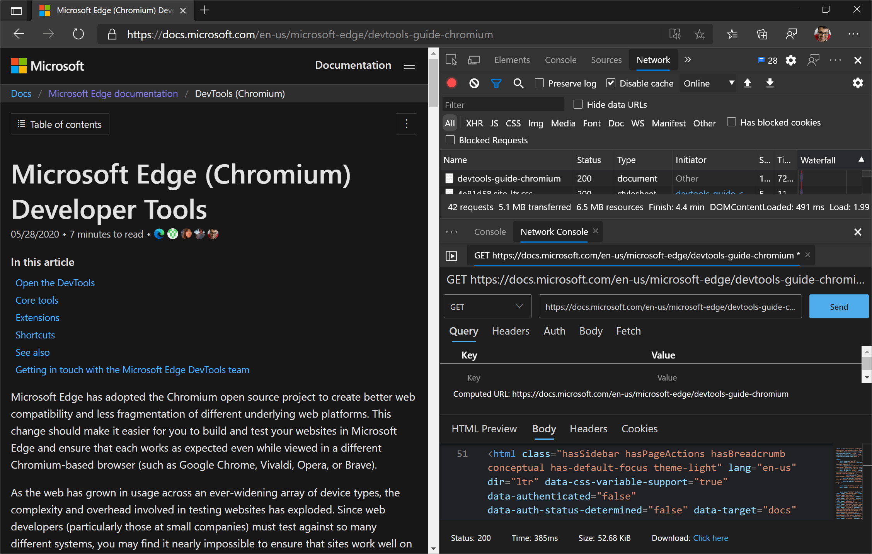Click the record button to start capturing
This screenshot has height=554, width=872.
point(453,83)
